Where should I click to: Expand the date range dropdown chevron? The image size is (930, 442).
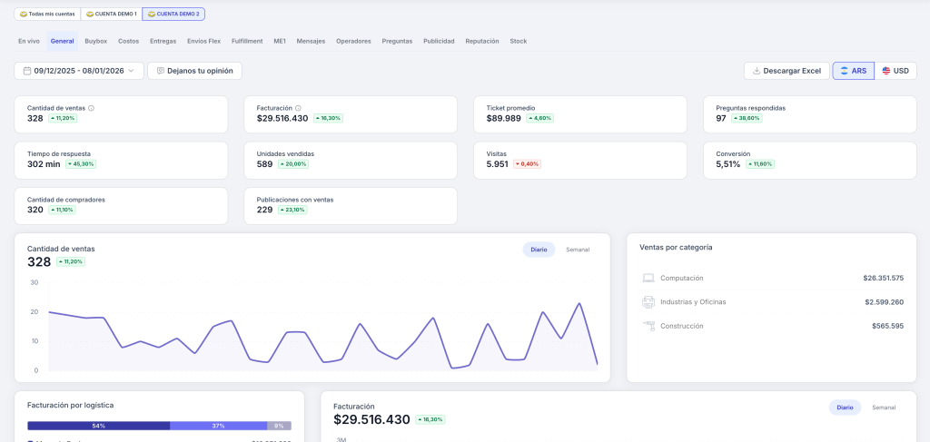[132, 71]
